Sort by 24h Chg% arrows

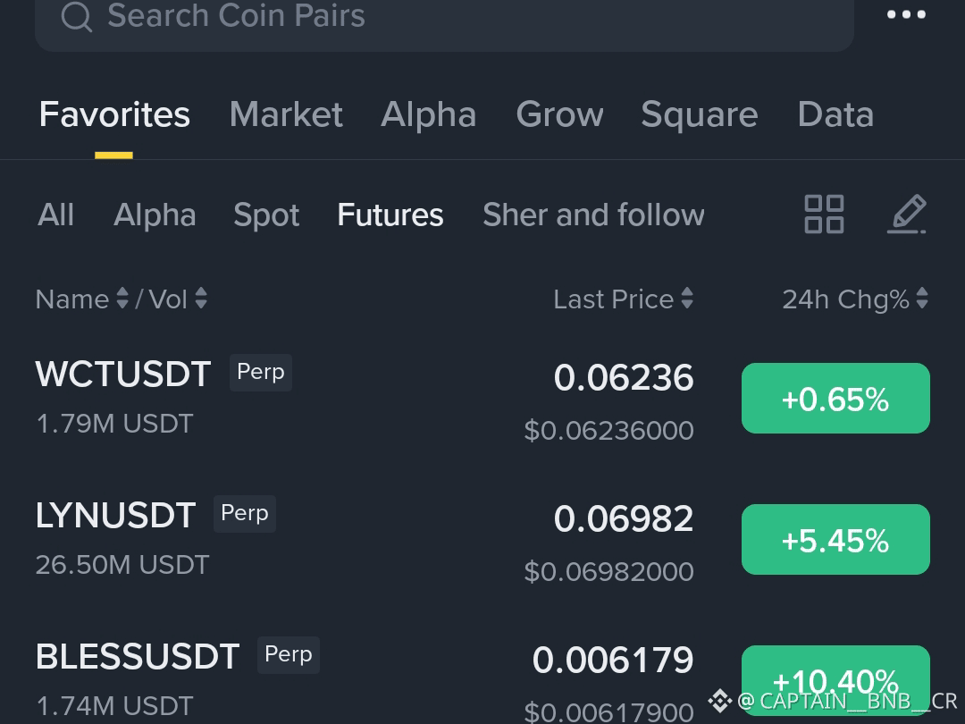pyautogui.click(x=922, y=299)
